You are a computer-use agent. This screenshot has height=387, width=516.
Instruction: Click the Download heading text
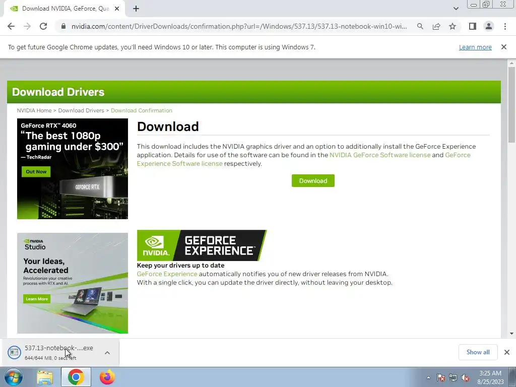(168, 126)
